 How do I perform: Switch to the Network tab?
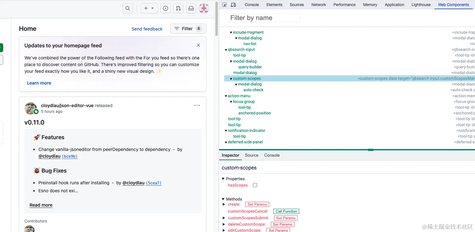[x=319, y=5]
